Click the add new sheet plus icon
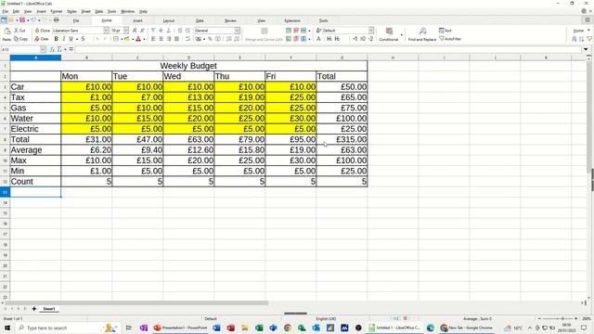 [33, 309]
